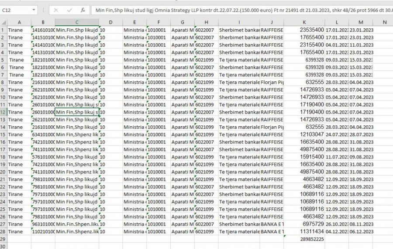Click the Min.Fin.Shpenz.lik cell in row 28
The width and height of the screenshot is (393, 249).
pyautogui.click(x=77, y=232)
